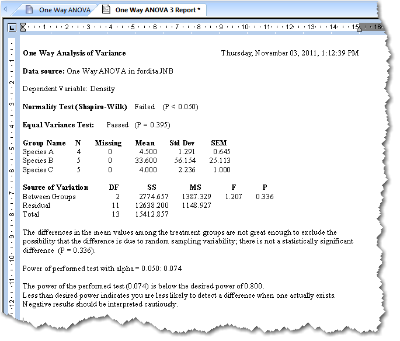Click Between Groups SS value '2774.657'
400x341 pixels.
[x=154, y=197]
